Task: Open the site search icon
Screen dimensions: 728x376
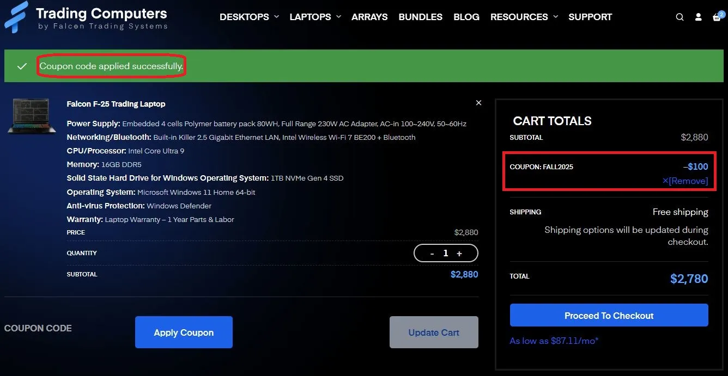Action: 680,17
